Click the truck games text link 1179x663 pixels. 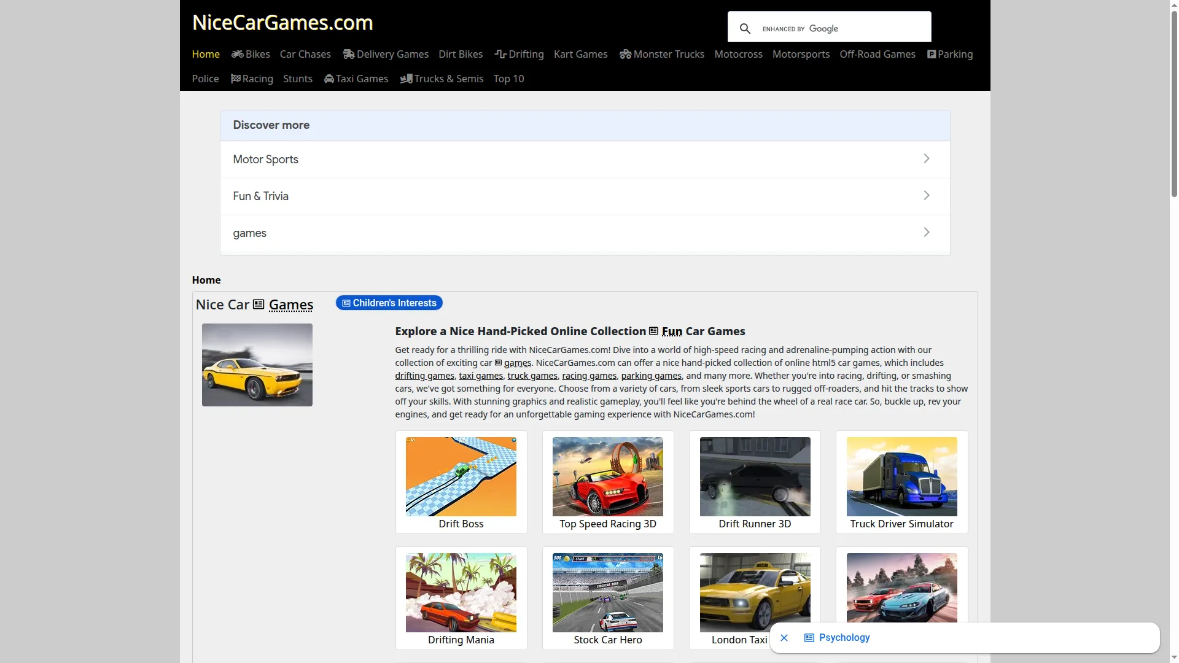532,376
